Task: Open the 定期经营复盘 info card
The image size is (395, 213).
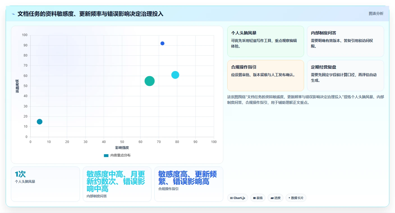Action: coord(345,76)
